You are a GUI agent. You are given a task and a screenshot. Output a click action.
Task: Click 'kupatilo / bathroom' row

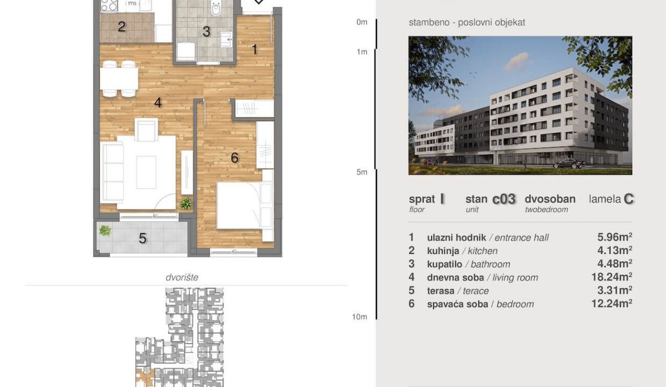[x=520, y=264]
